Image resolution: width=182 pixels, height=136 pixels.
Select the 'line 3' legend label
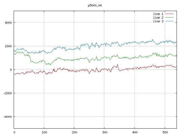pos(158,21)
